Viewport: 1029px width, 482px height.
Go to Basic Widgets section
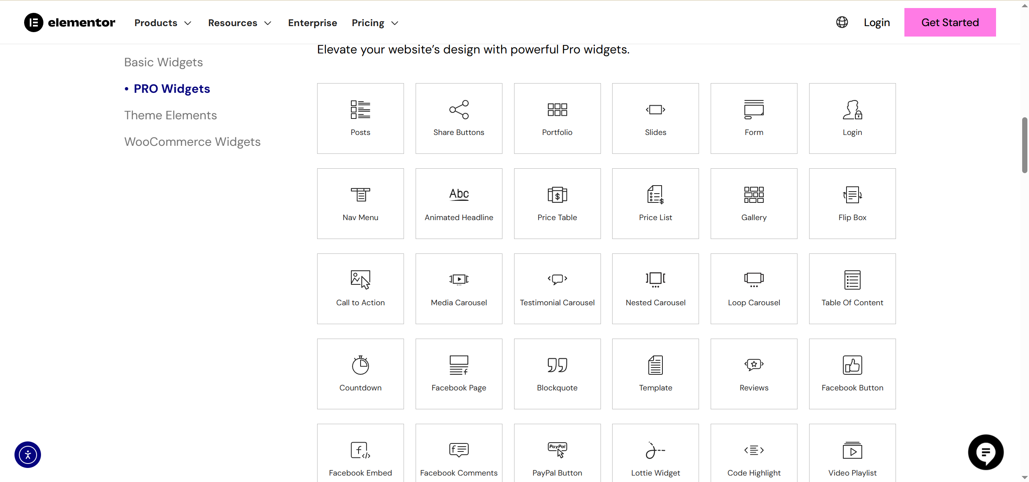[163, 62]
